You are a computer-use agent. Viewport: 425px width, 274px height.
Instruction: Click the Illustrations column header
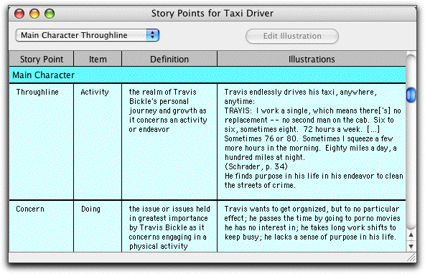(x=312, y=59)
